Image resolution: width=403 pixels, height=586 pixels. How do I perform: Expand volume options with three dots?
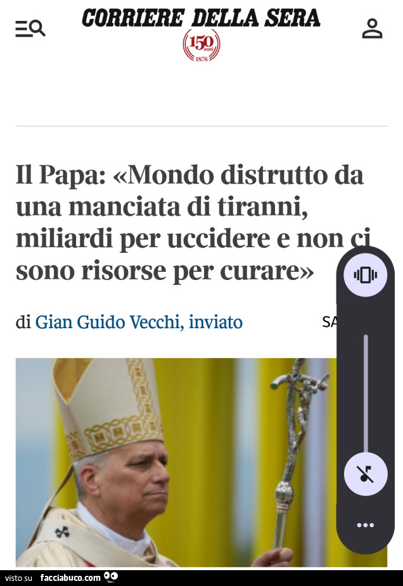pos(365,525)
